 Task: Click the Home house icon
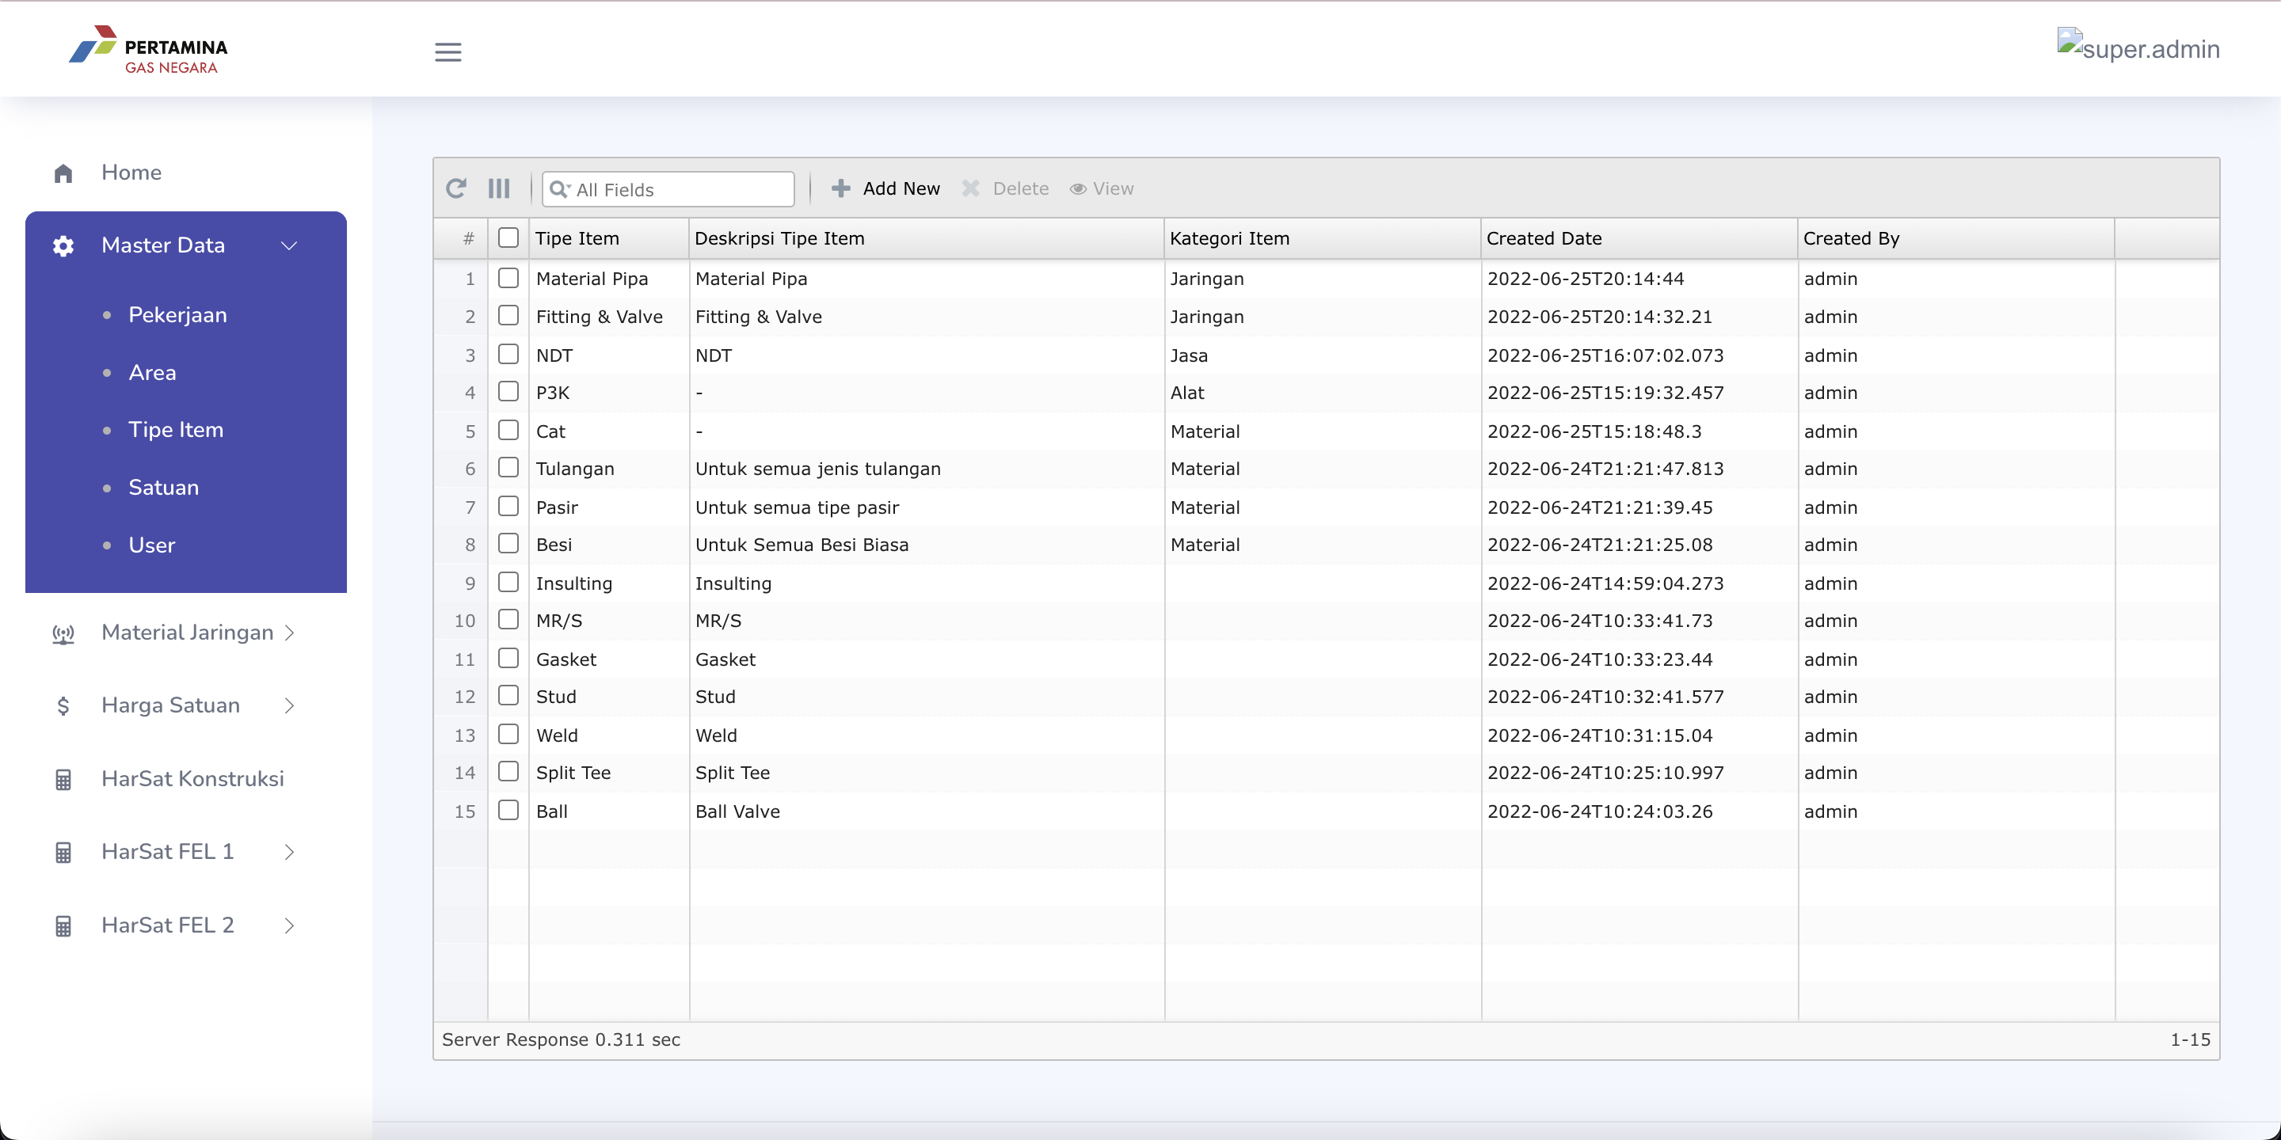tap(63, 173)
